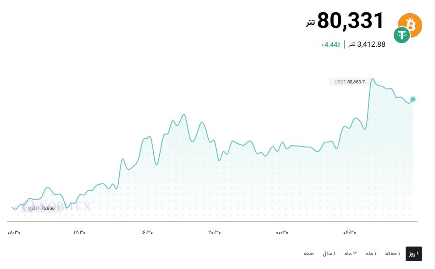Switch to the ۱ ماه range tab
435x269 pixels.
coord(371,253)
